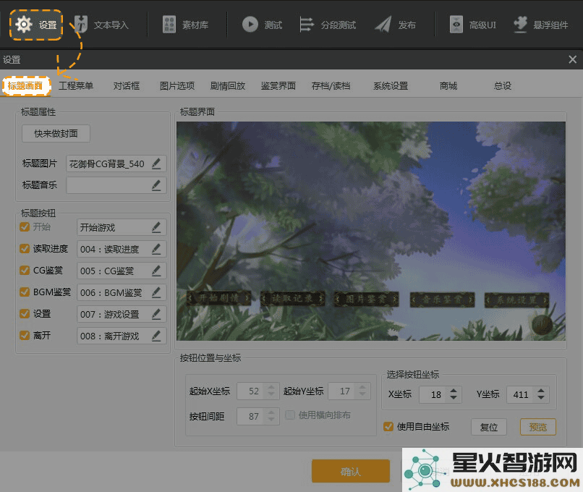Screen dimensions: 583x492
Task: Open the 设置 gear icon in toolbar
Action: [24, 25]
